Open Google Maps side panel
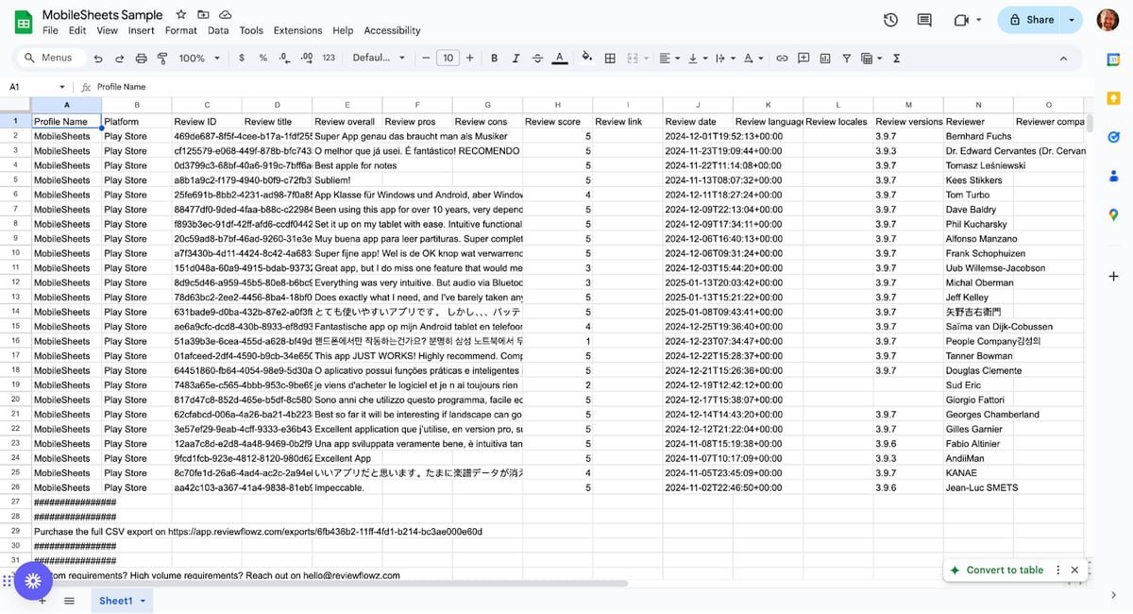The image size is (1133, 614). [x=1113, y=214]
